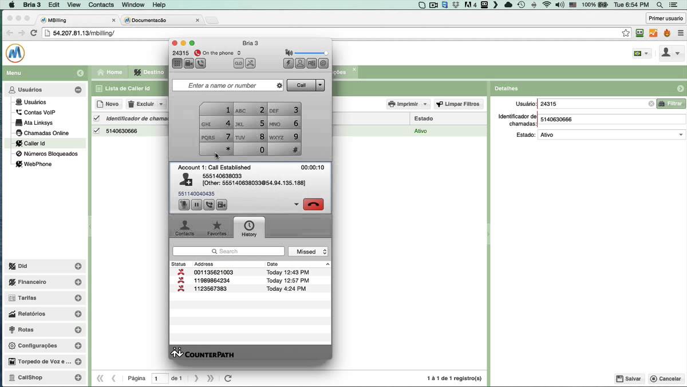Click the history Search field
This screenshot has height=387, width=687.
(228, 251)
